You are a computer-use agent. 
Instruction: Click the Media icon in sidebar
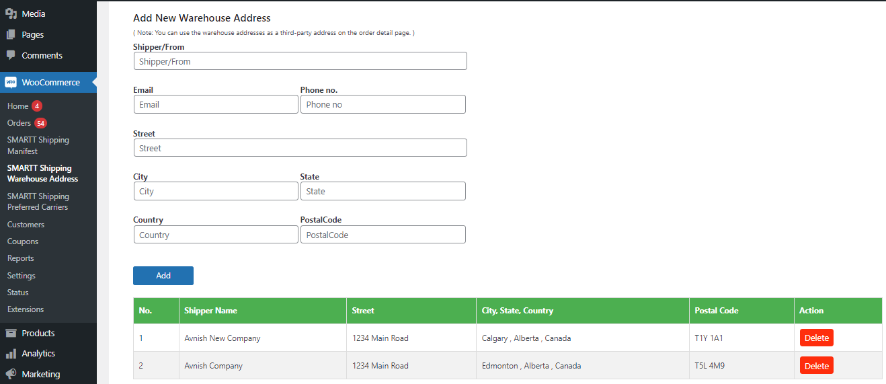(x=11, y=13)
